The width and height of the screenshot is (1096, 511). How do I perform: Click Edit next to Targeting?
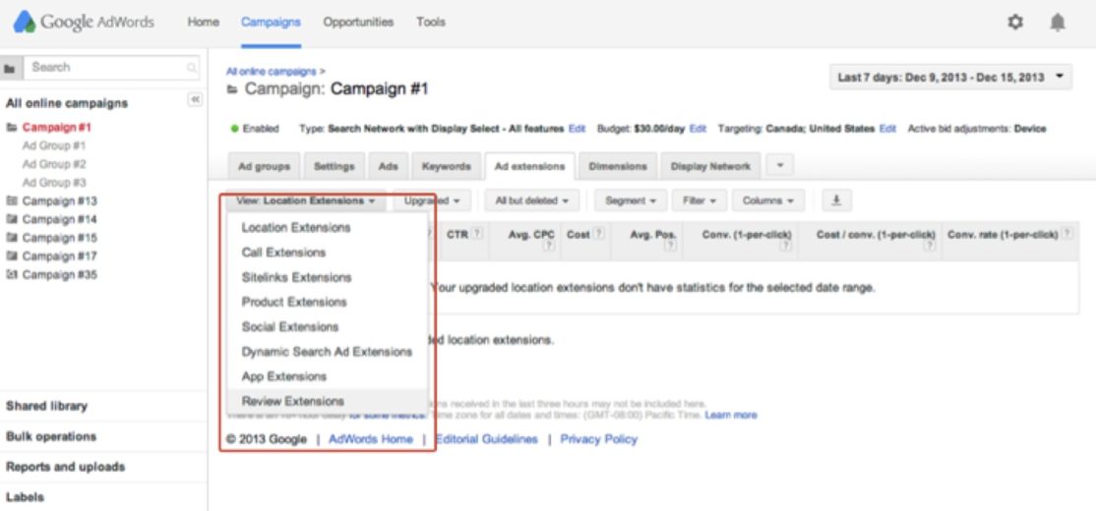887,129
